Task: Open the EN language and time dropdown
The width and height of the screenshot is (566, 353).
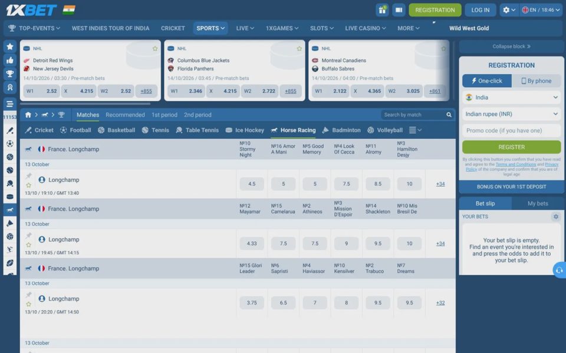Action: (x=541, y=10)
